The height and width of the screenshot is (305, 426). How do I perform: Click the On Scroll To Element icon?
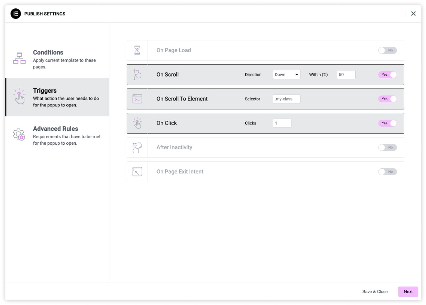point(137,99)
